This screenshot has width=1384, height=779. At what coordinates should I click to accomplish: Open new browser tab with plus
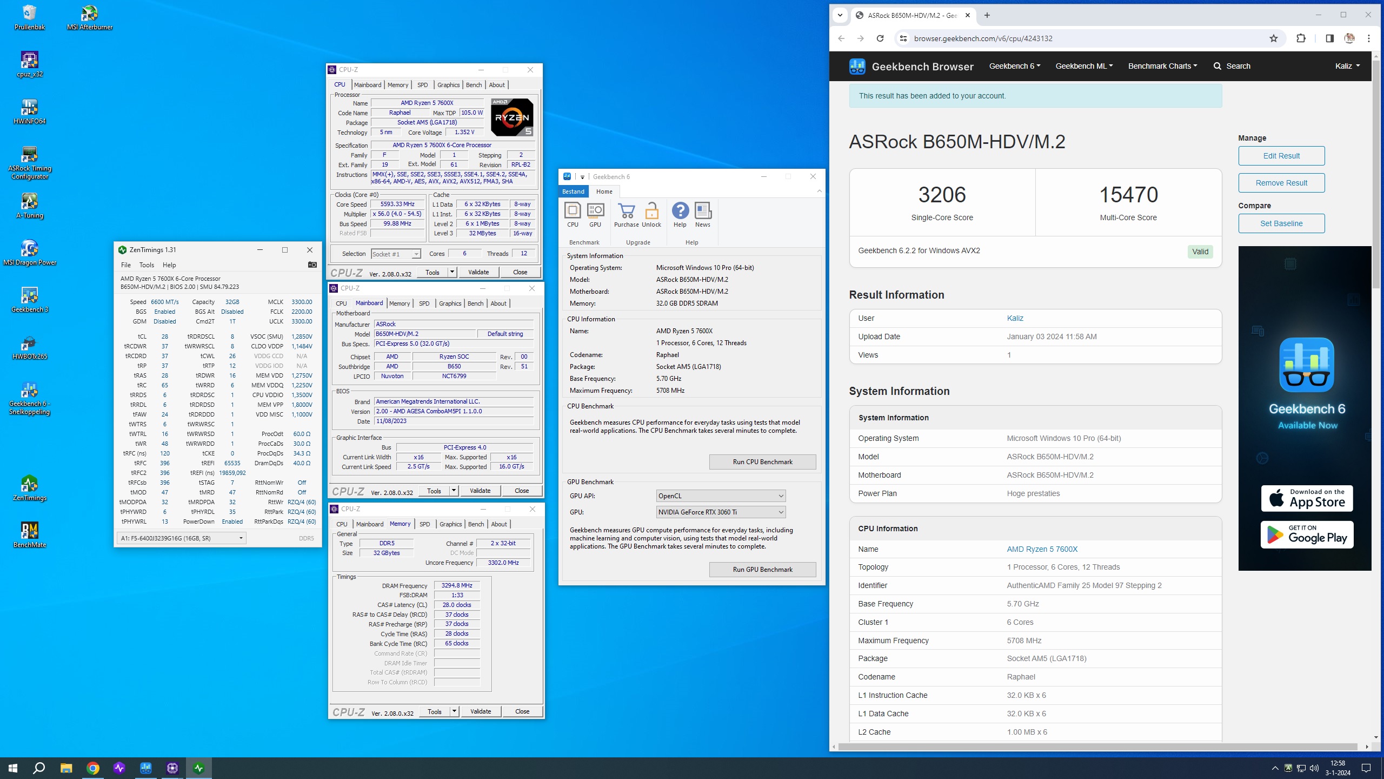pyautogui.click(x=987, y=15)
